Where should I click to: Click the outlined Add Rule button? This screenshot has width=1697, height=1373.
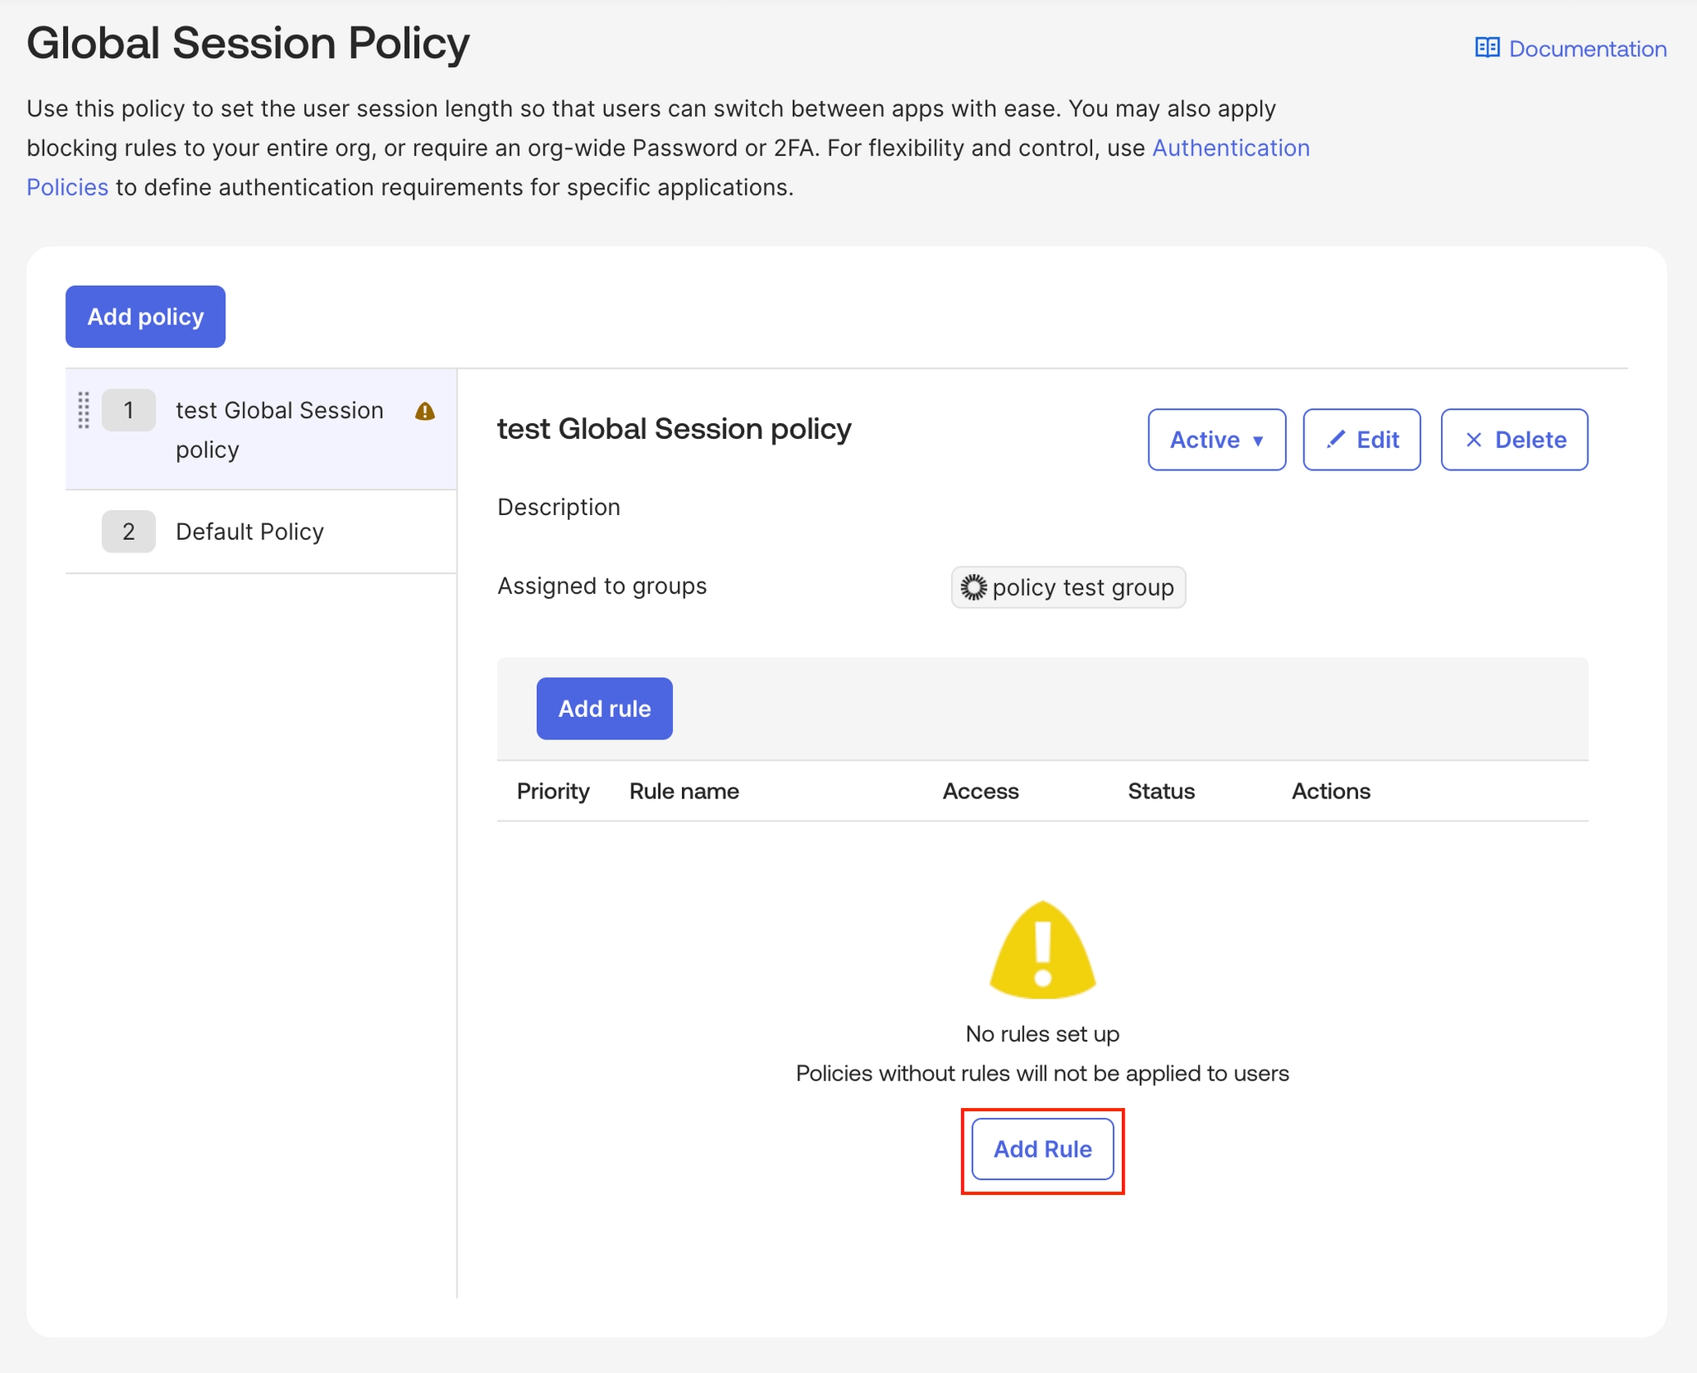[x=1042, y=1149]
